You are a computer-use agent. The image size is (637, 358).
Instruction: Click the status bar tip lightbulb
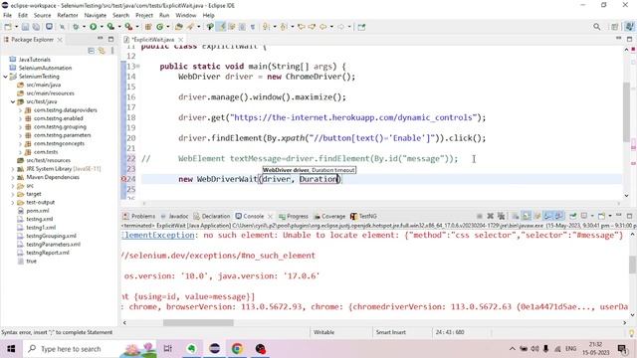(631, 333)
